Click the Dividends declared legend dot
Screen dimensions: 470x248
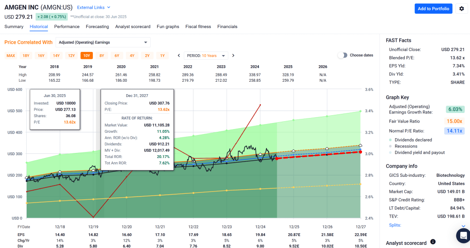390,140
